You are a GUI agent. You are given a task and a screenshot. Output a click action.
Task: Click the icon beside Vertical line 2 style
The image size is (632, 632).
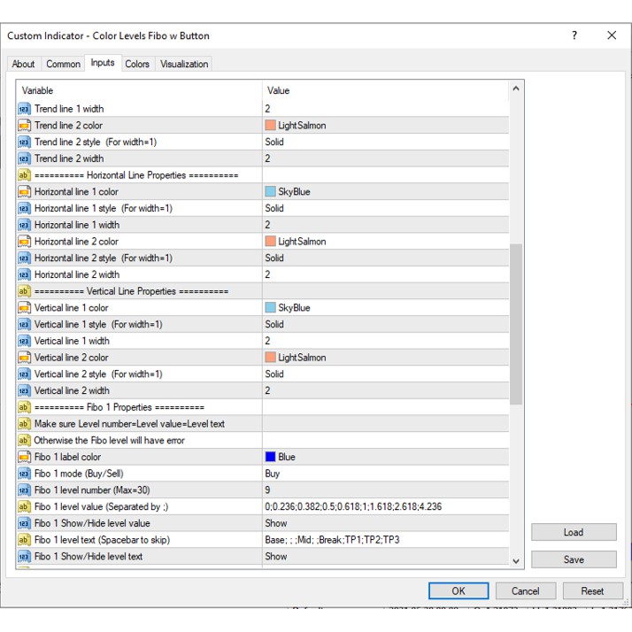pos(24,374)
